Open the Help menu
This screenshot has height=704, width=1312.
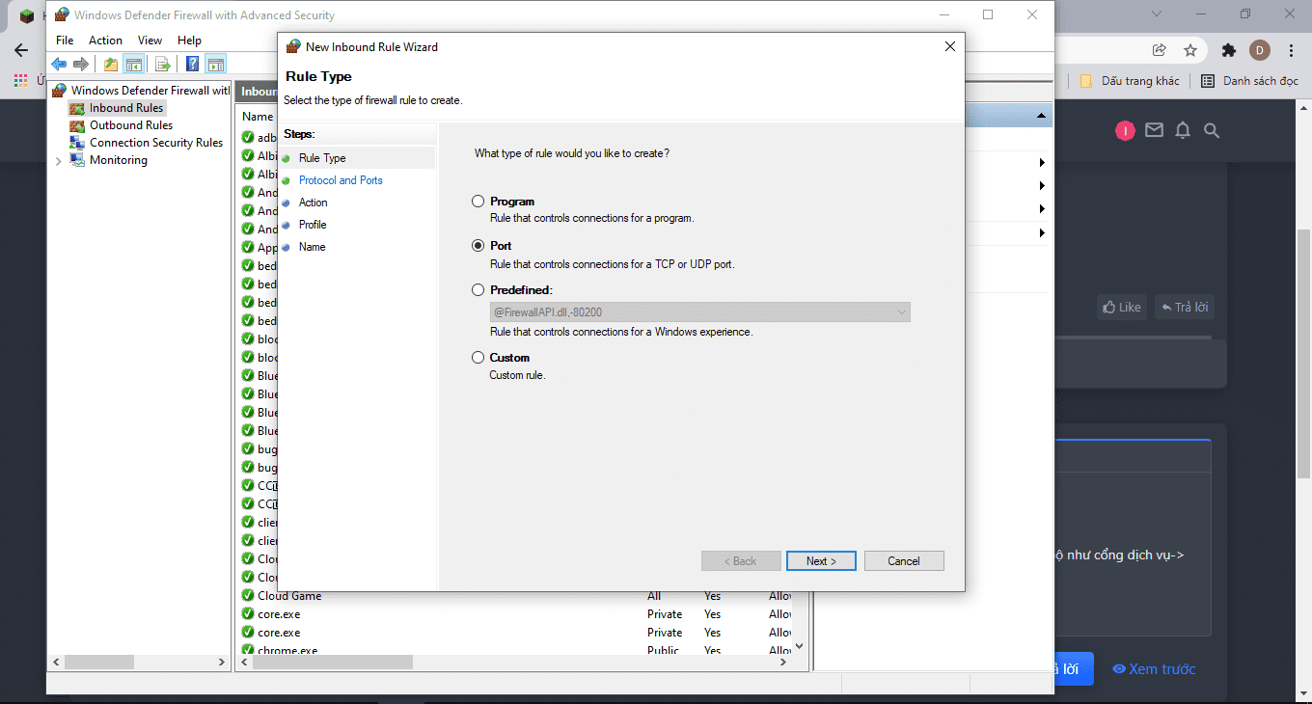tap(189, 41)
